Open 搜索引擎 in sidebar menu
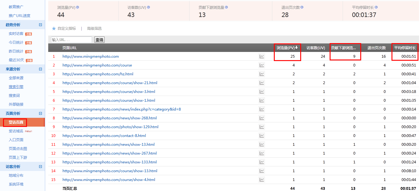 point(16,87)
